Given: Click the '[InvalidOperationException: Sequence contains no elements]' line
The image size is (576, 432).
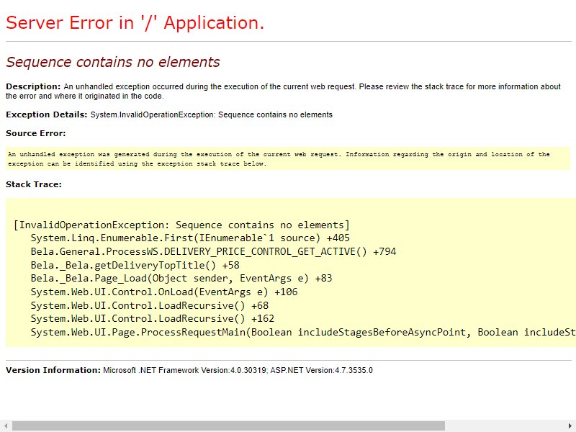Looking at the screenshot, I should [x=181, y=225].
